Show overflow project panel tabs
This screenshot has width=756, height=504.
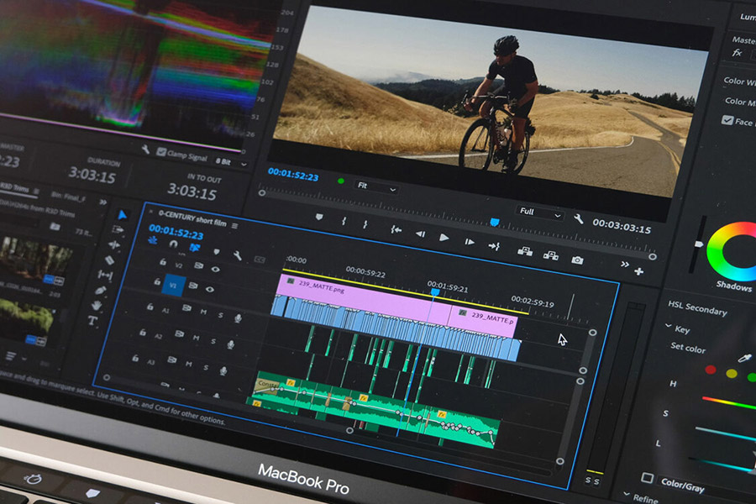pos(102,202)
